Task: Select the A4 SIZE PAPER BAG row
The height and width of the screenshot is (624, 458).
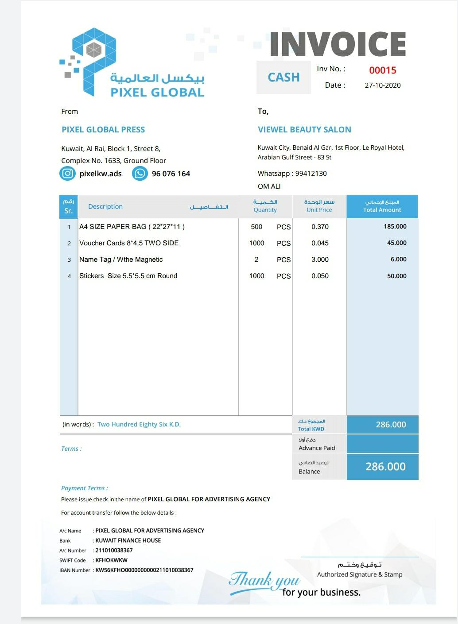Action: 132,227
